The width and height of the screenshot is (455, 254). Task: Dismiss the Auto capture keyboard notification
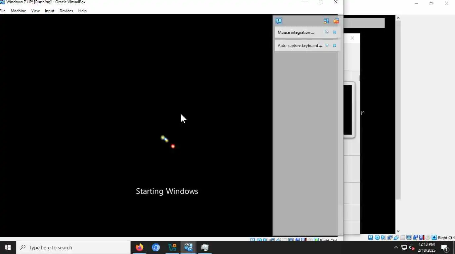click(x=334, y=45)
